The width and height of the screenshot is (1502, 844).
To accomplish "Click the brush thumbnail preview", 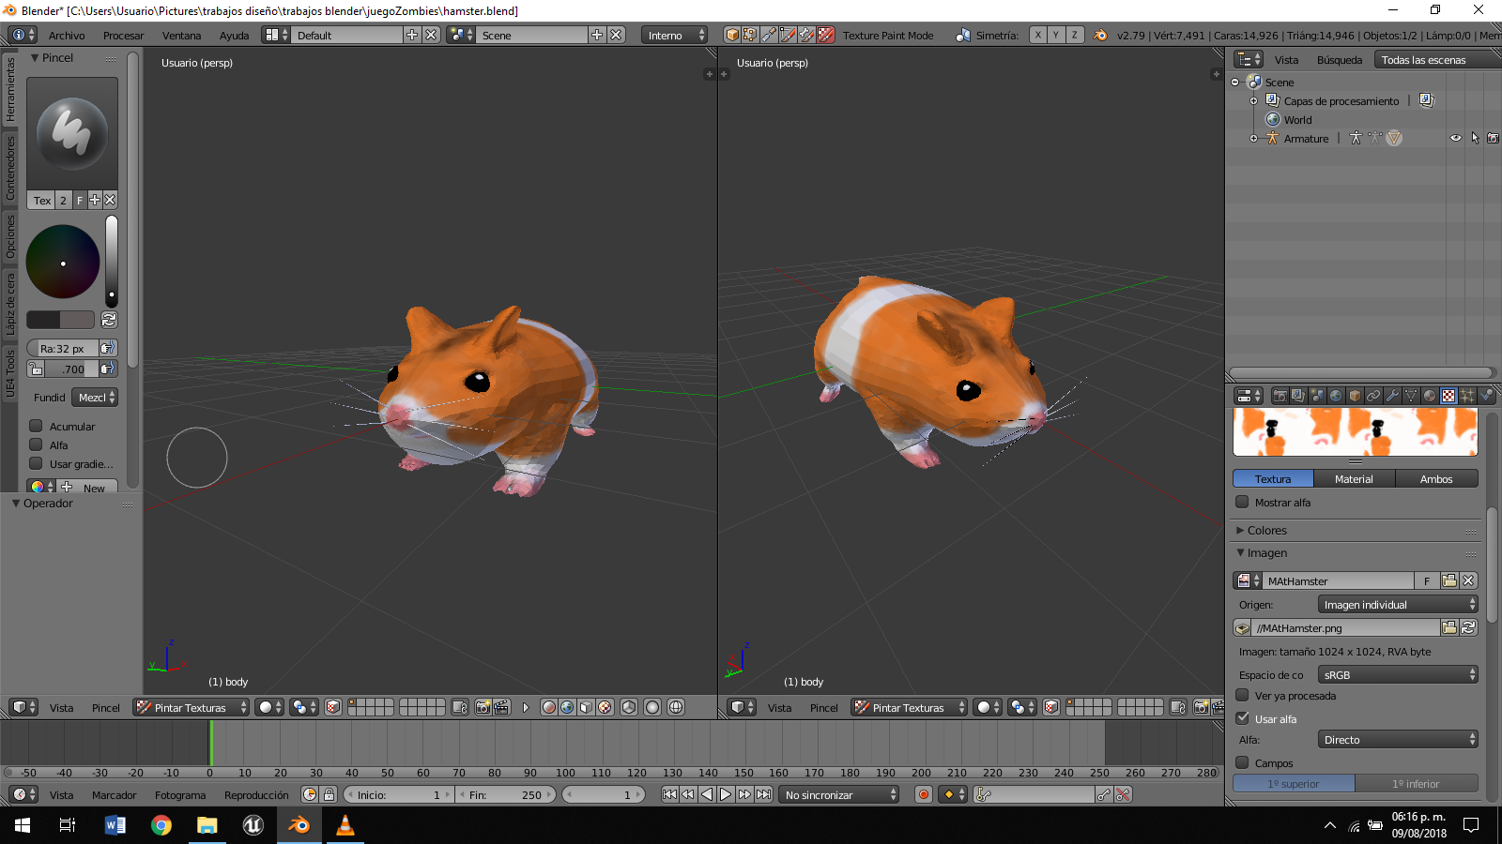I will (x=72, y=133).
